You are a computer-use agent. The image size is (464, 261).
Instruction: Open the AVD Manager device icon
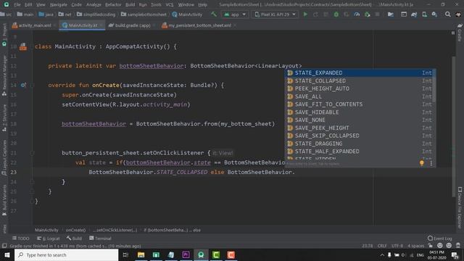click(424, 14)
